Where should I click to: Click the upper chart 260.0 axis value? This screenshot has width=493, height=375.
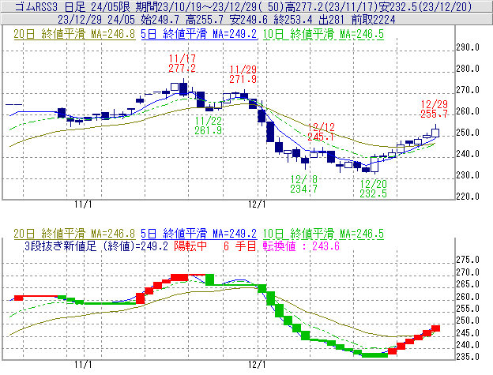[x=468, y=111]
